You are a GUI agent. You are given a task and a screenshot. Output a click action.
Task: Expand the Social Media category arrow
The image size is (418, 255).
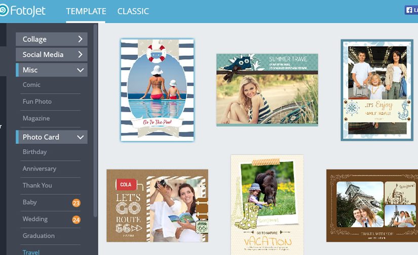80,54
